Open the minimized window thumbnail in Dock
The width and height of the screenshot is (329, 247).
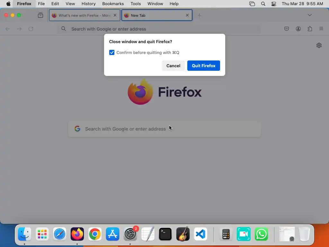pyautogui.click(x=287, y=234)
